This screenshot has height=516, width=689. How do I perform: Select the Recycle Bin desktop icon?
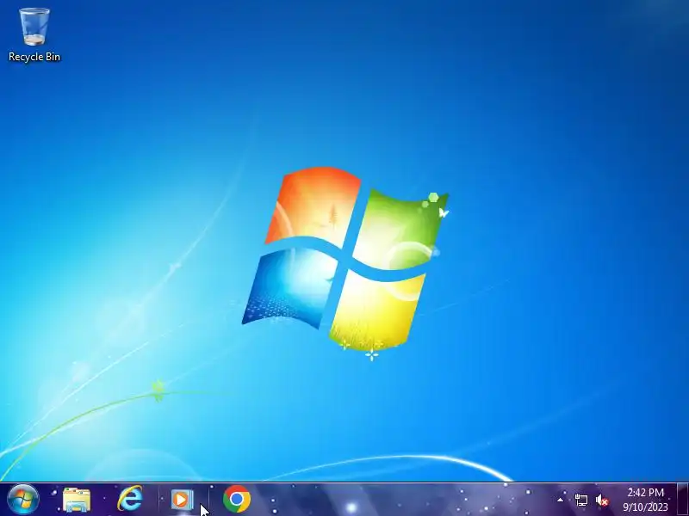[34, 35]
